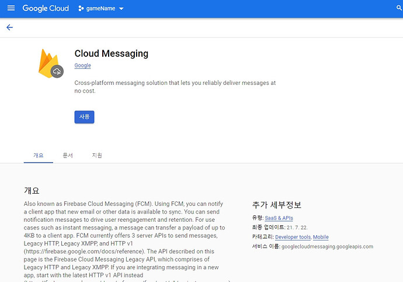The image size is (403, 282).
Task: Open the gameName project selector dropdown
Action: point(101,9)
